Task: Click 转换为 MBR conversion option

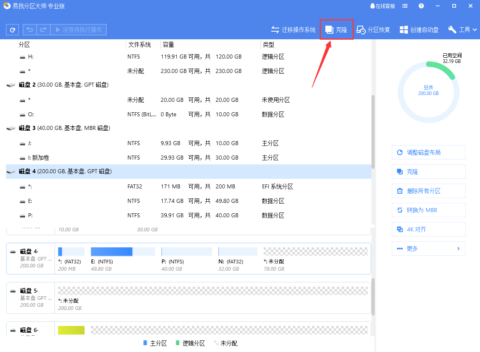Action: click(428, 210)
